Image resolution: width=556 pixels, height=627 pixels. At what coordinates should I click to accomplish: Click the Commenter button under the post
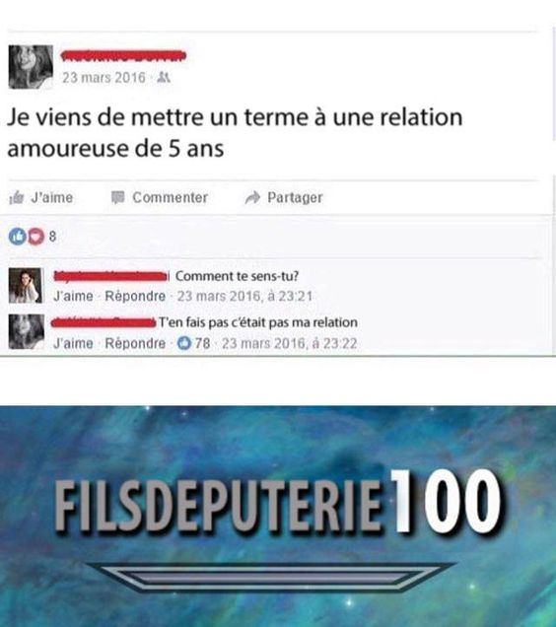160,197
